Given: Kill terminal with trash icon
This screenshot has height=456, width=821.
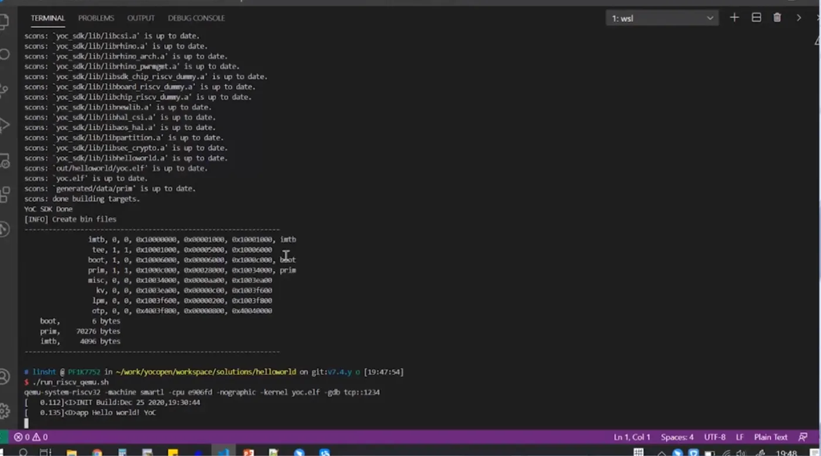Looking at the screenshot, I should [777, 18].
